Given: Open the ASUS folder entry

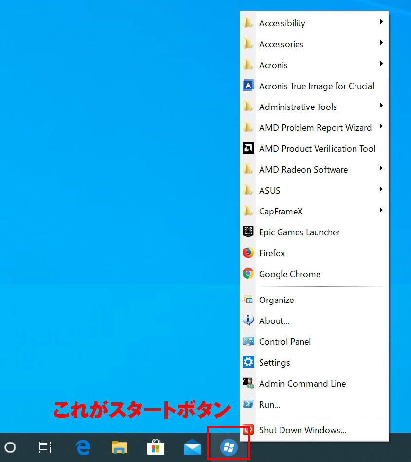Looking at the screenshot, I should coord(314,190).
